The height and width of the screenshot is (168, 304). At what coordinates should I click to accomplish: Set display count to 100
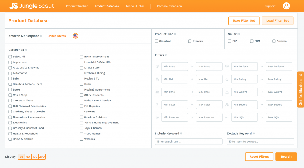[35, 157]
